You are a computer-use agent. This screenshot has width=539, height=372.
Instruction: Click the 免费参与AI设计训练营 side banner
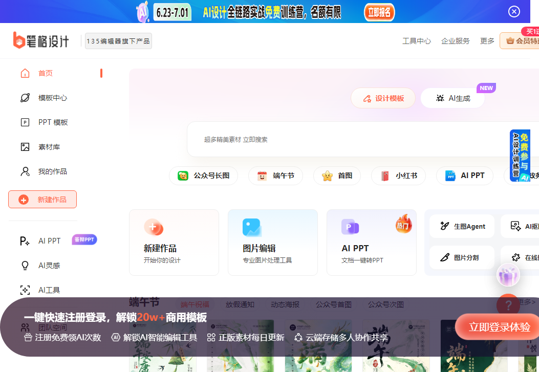click(x=520, y=156)
